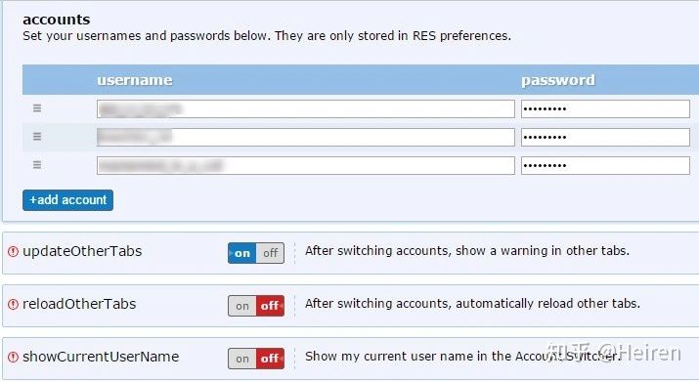699x382 pixels.
Task: Click the info icon beside reloadOtherTabs
Action: click(13, 305)
